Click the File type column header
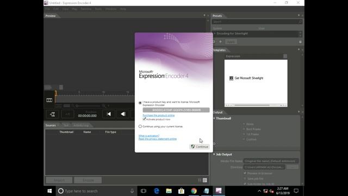 (110, 132)
